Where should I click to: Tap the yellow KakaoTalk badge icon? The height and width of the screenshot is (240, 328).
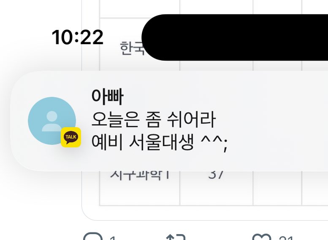[x=71, y=137]
